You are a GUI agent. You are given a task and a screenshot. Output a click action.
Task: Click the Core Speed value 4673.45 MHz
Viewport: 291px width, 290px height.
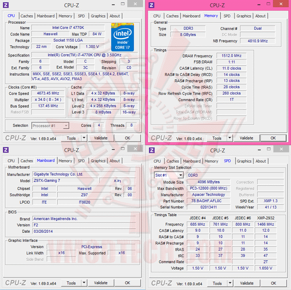point(48,93)
